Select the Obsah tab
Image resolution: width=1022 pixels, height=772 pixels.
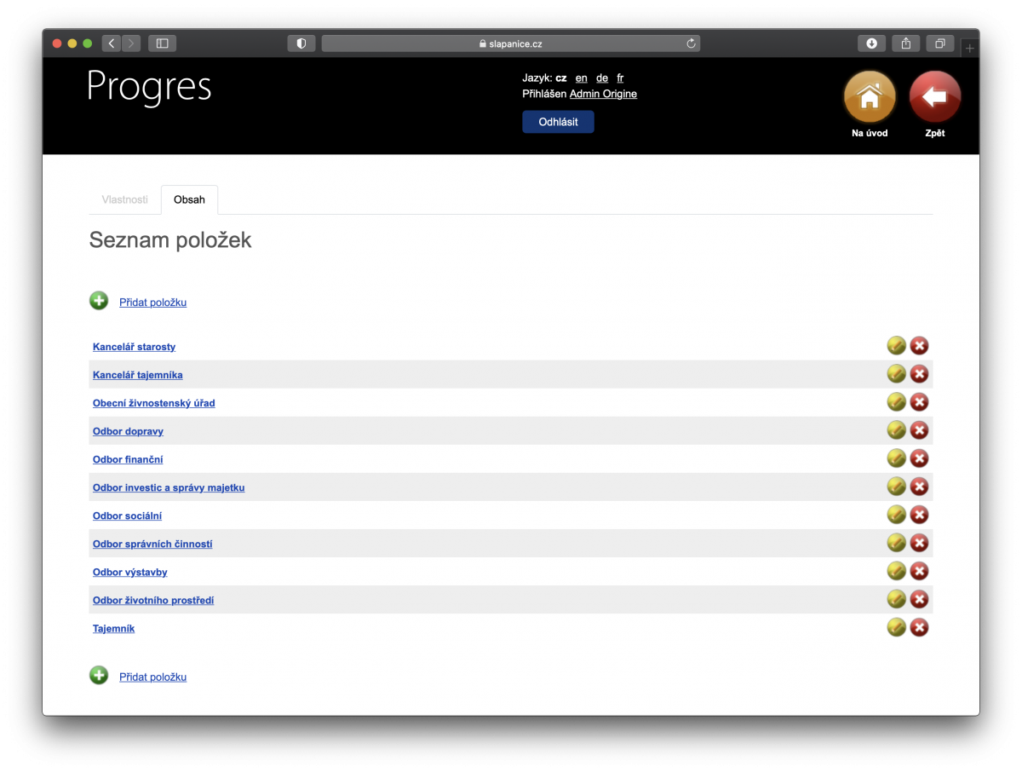189,199
